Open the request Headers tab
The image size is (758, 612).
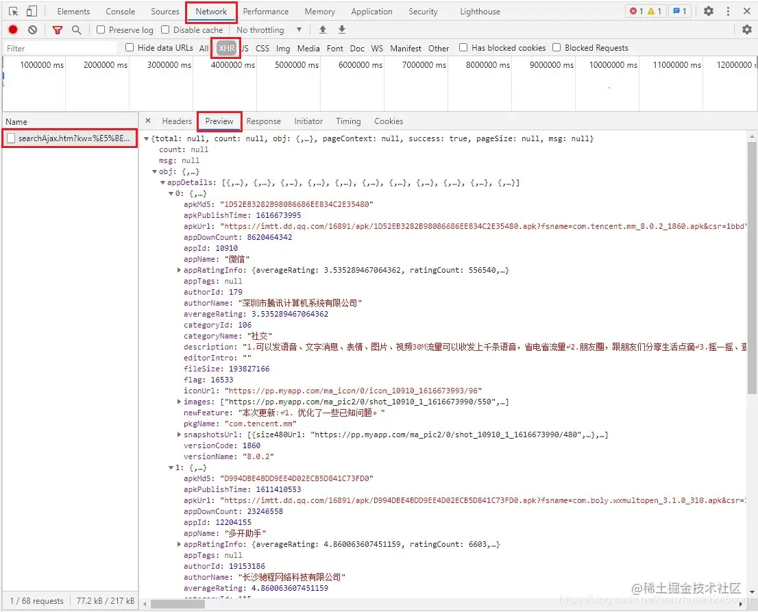(x=177, y=121)
